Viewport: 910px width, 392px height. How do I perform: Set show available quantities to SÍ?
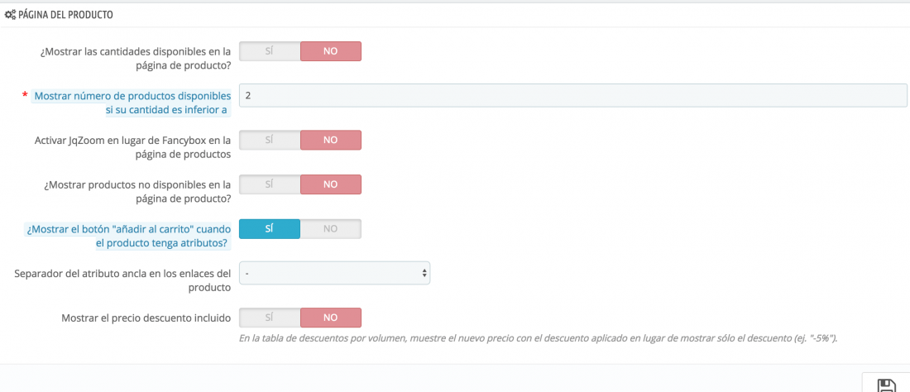270,51
